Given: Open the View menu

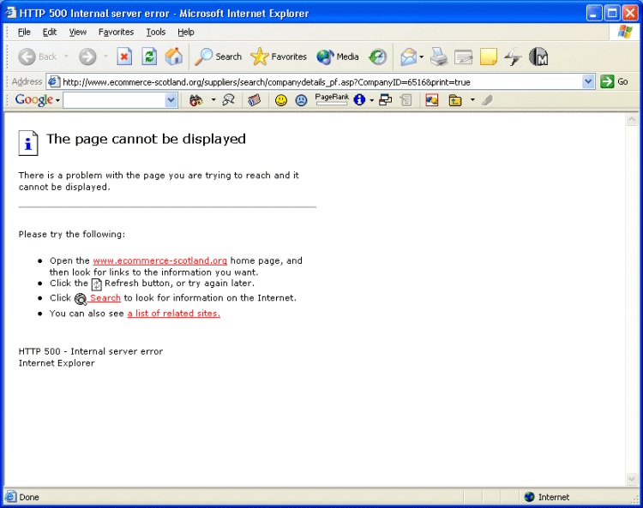Looking at the screenshot, I should tap(78, 32).
